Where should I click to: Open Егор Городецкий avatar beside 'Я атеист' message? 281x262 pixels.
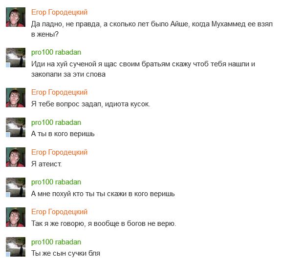(16, 157)
